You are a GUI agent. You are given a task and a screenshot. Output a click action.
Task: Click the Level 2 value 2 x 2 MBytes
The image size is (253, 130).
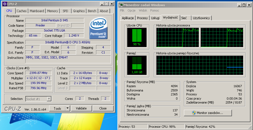tap(83, 83)
